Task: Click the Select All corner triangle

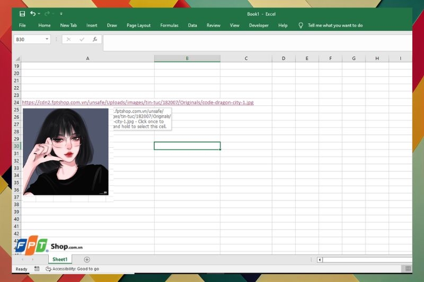Action: point(17,59)
